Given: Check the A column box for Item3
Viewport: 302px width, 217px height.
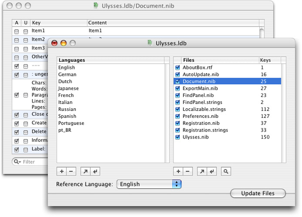Looking at the screenshot, I should pyautogui.click(x=17, y=49).
